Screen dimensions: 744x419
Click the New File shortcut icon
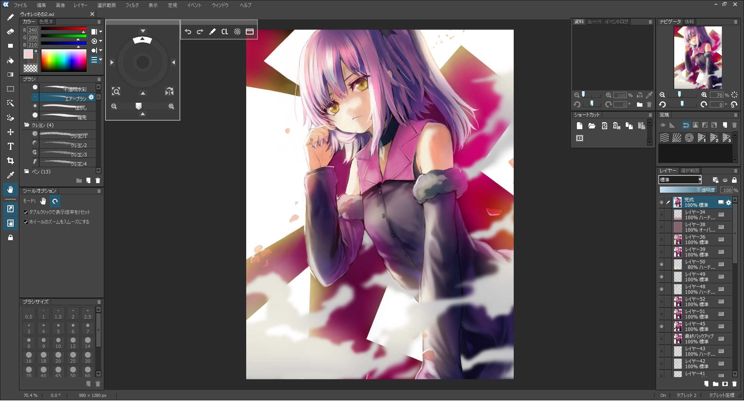click(x=579, y=126)
